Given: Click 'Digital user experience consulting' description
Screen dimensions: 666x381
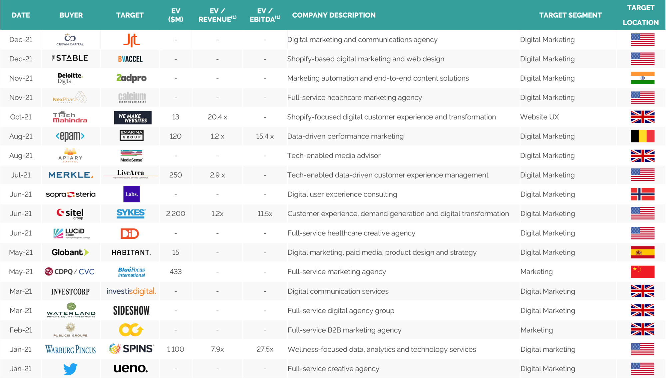Looking at the screenshot, I should [342, 194].
